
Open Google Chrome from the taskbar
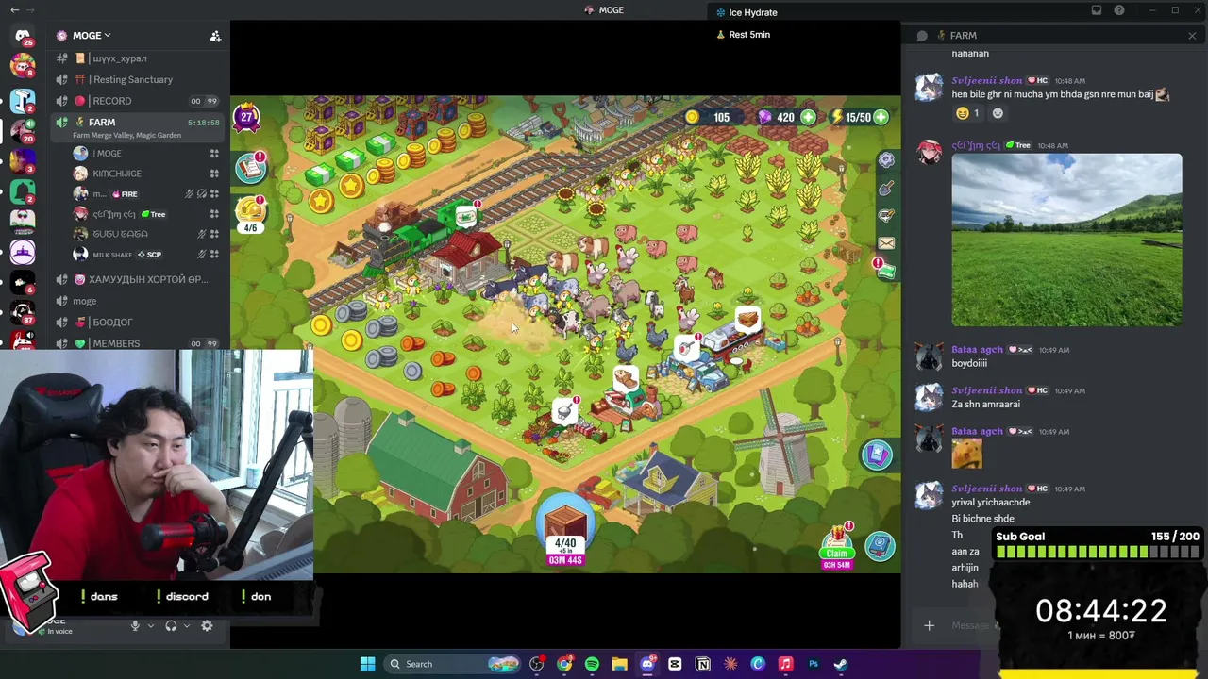(564, 664)
